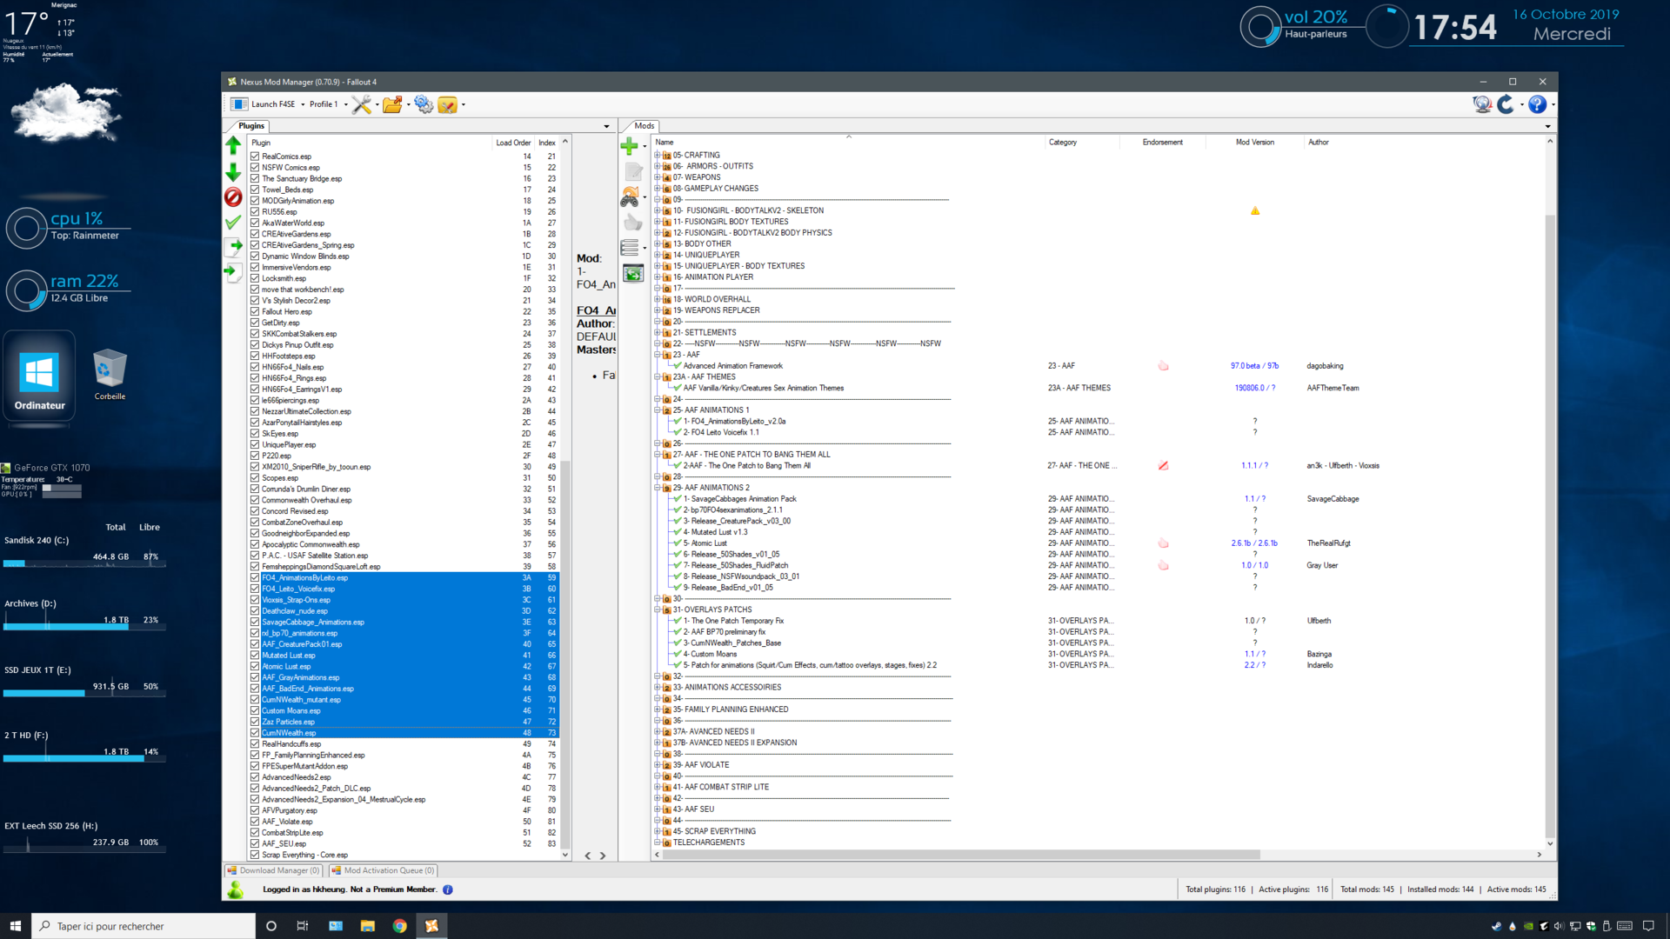Open help with the blue question mark icon

coord(1537,104)
